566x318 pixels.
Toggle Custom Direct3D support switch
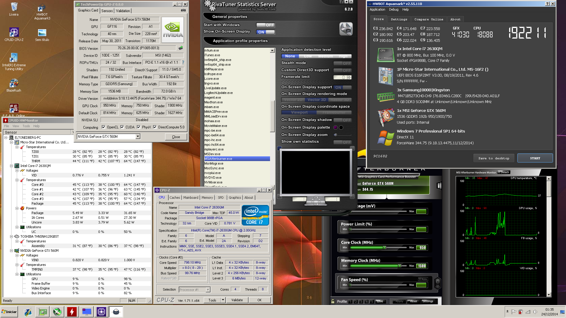tap(343, 70)
